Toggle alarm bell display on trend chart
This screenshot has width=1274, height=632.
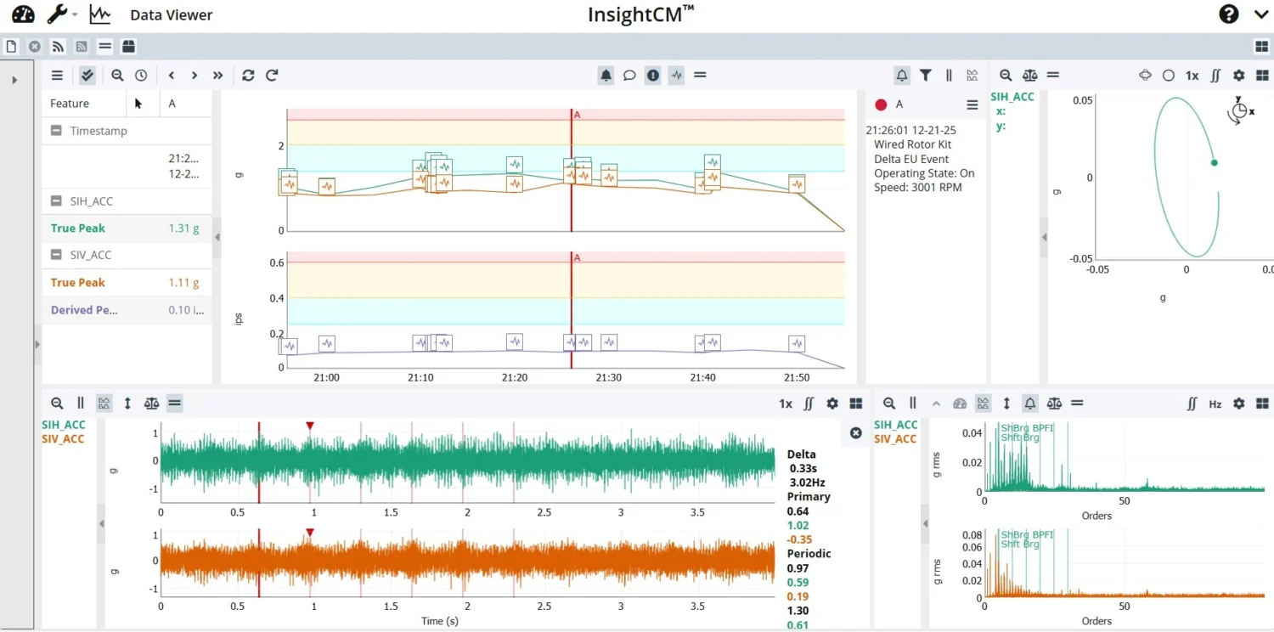[606, 76]
